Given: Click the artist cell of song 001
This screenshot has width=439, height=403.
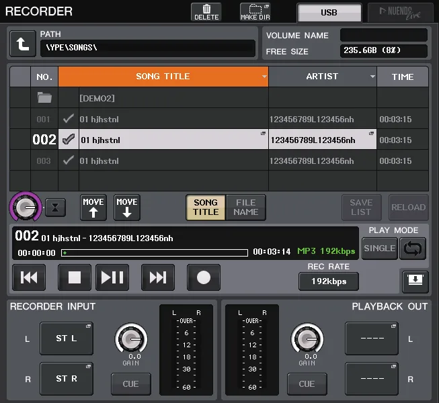Looking at the screenshot, I should coord(323,120).
